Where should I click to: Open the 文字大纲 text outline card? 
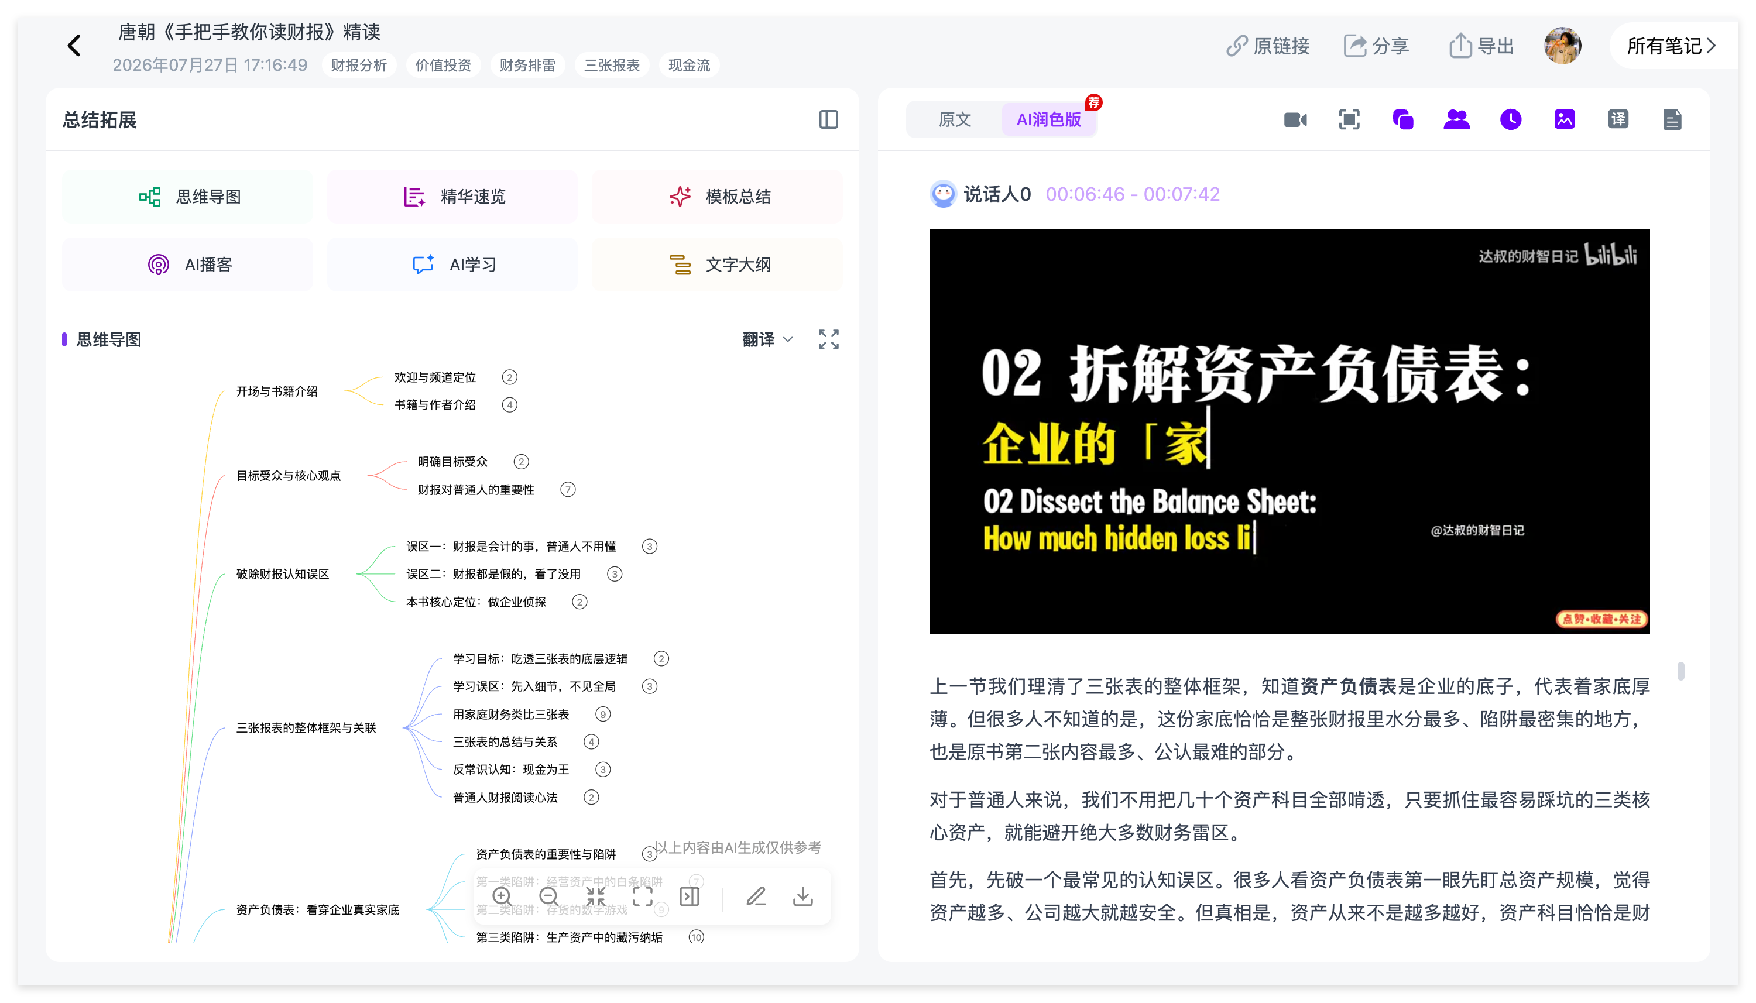[717, 265]
